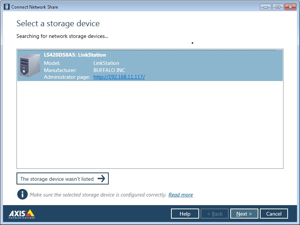
Task: Click the Model LinkStation value text
Action: (106, 63)
